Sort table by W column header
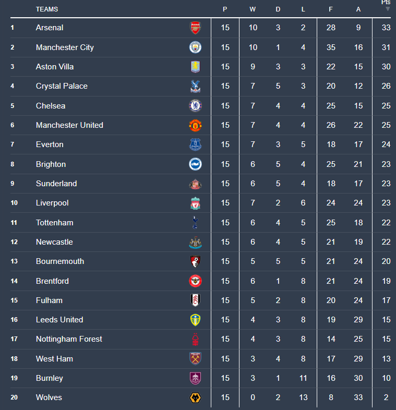The image size is (396, 410). pos(253,9)
